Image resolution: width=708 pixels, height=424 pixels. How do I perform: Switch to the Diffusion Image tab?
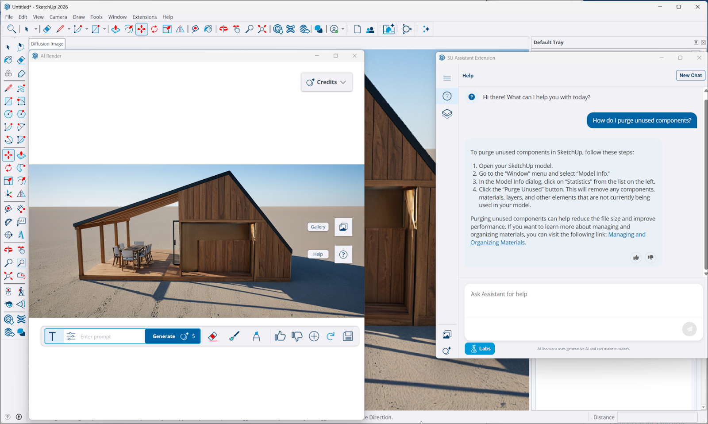pos(46,43)
